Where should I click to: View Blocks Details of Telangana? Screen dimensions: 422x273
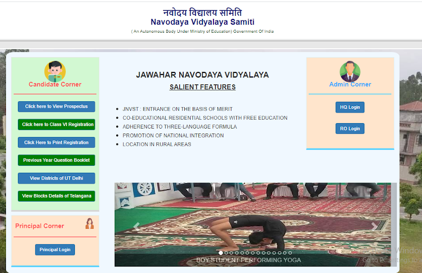coord(57,196)
